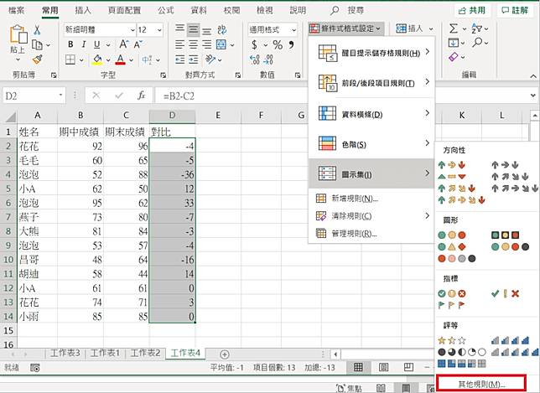Click the increase font size icon
The image size is (540, 393).
[123, 44]
